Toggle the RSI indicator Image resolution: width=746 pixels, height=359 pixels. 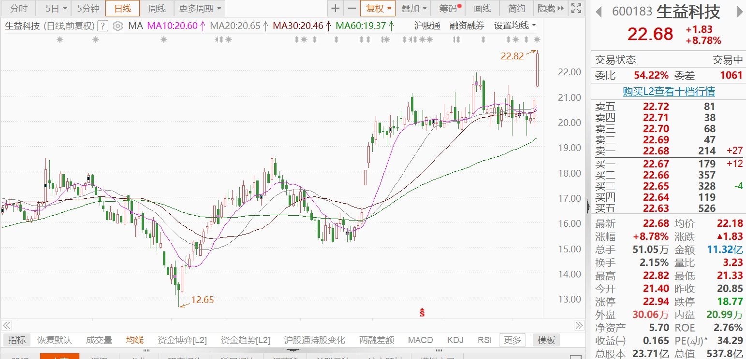coord(484,340)
